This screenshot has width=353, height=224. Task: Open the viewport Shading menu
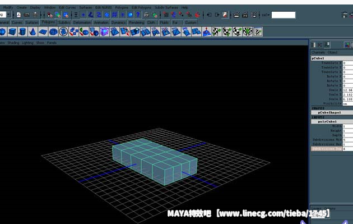13,43
